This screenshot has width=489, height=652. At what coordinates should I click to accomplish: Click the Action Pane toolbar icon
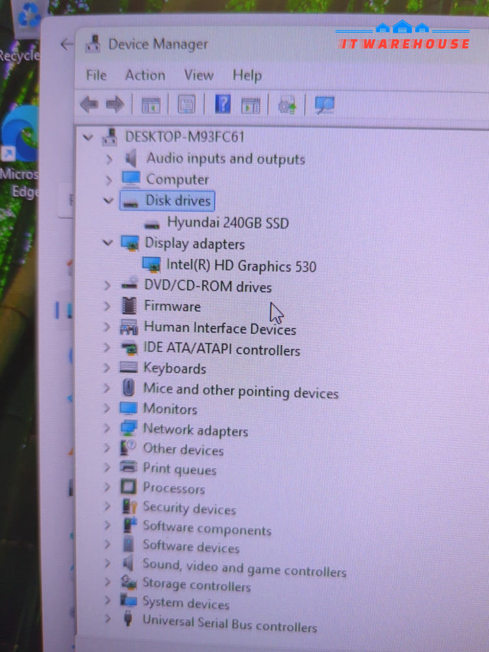tap(251, 106)
